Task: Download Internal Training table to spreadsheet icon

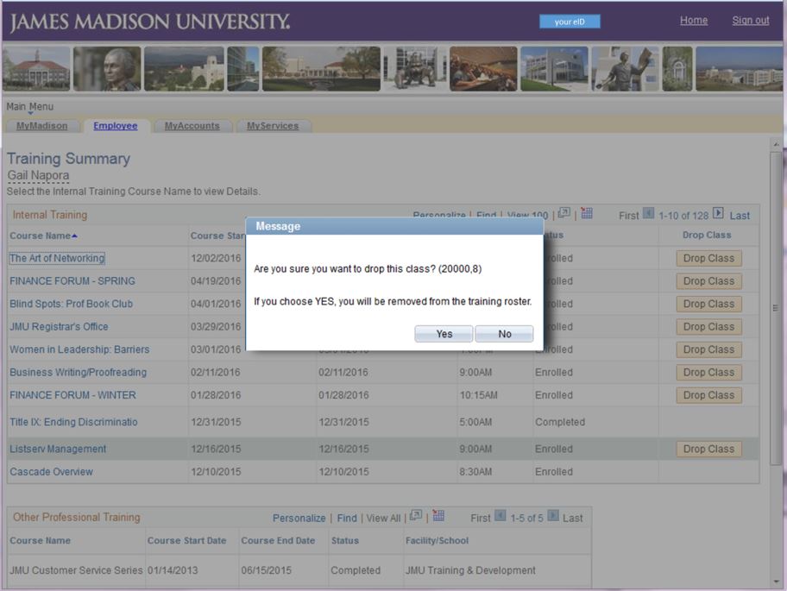Action: click(x=587, y=213)
